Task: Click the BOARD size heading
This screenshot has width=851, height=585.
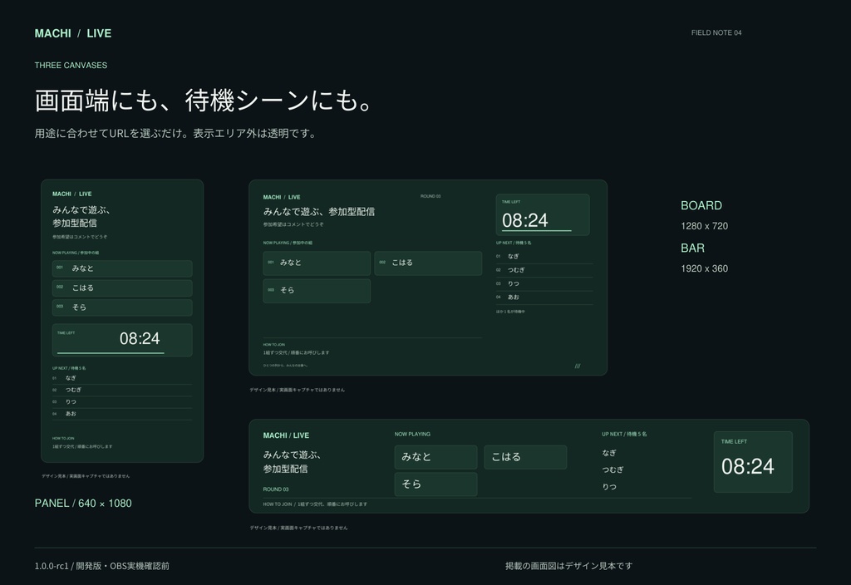Action: point(701,206)
